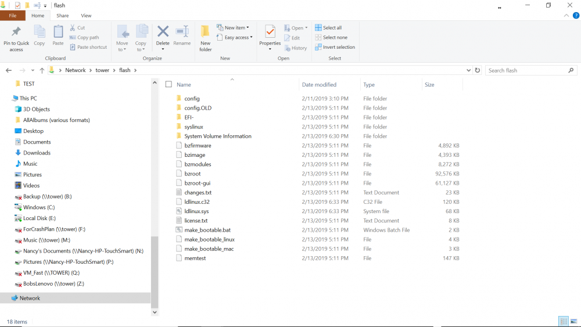The image size is (581, 327).
Task: Click navigation pane scroll down arrow
Action: [155, 312]
